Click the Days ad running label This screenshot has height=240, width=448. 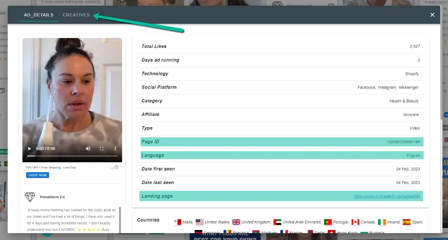pos(160,60)
